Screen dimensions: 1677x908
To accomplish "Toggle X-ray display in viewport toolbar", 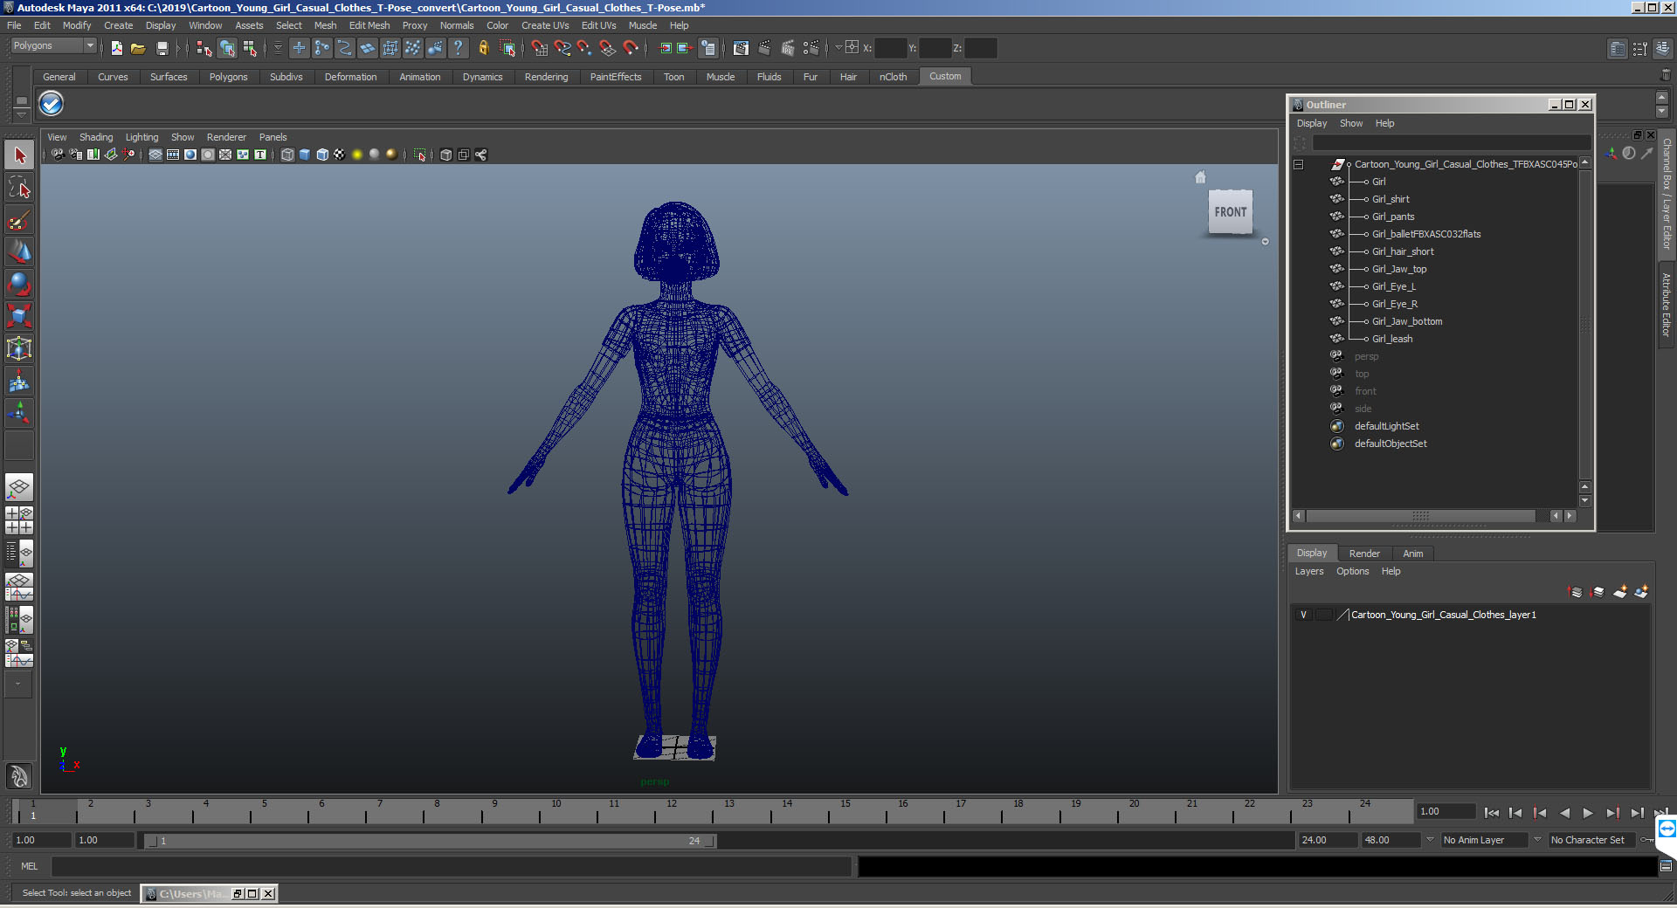I will pyautogui.click(x=446, y=155).
